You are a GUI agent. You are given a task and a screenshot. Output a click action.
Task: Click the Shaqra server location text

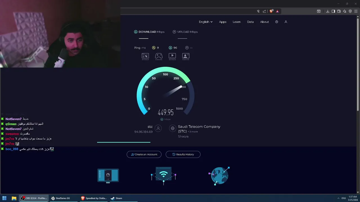coord(183,136)
